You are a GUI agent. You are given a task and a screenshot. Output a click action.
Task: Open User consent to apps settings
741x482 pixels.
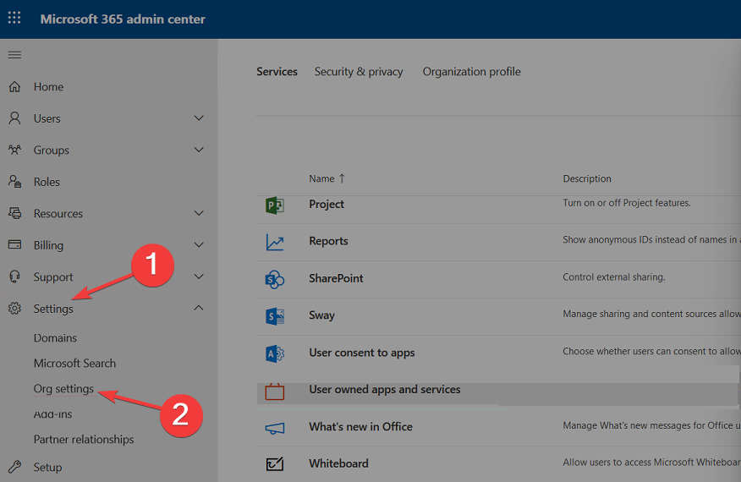362,353
